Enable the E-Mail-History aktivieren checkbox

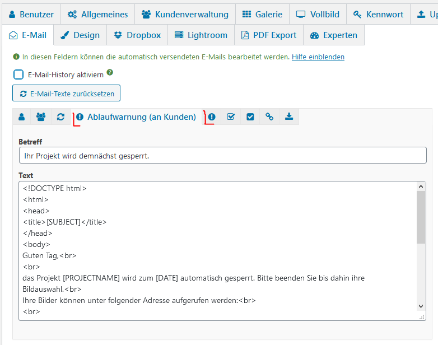tap(18, 74)
